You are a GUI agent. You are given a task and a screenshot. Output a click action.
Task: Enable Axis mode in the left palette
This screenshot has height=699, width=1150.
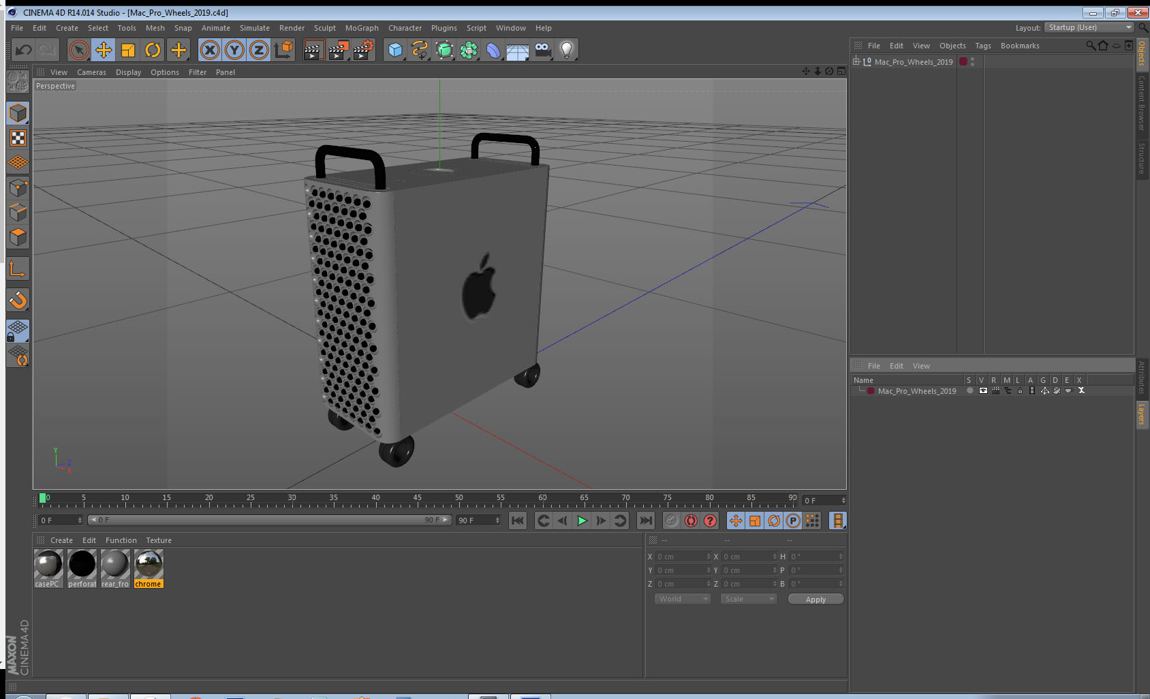(18, 268)
